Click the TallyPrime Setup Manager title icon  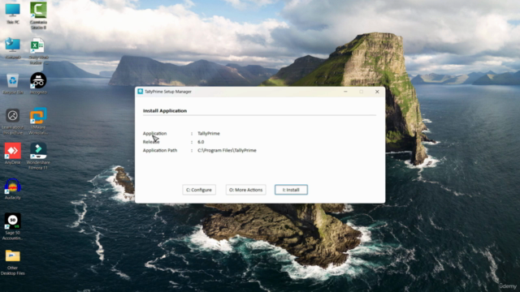(x=141, y=92)
